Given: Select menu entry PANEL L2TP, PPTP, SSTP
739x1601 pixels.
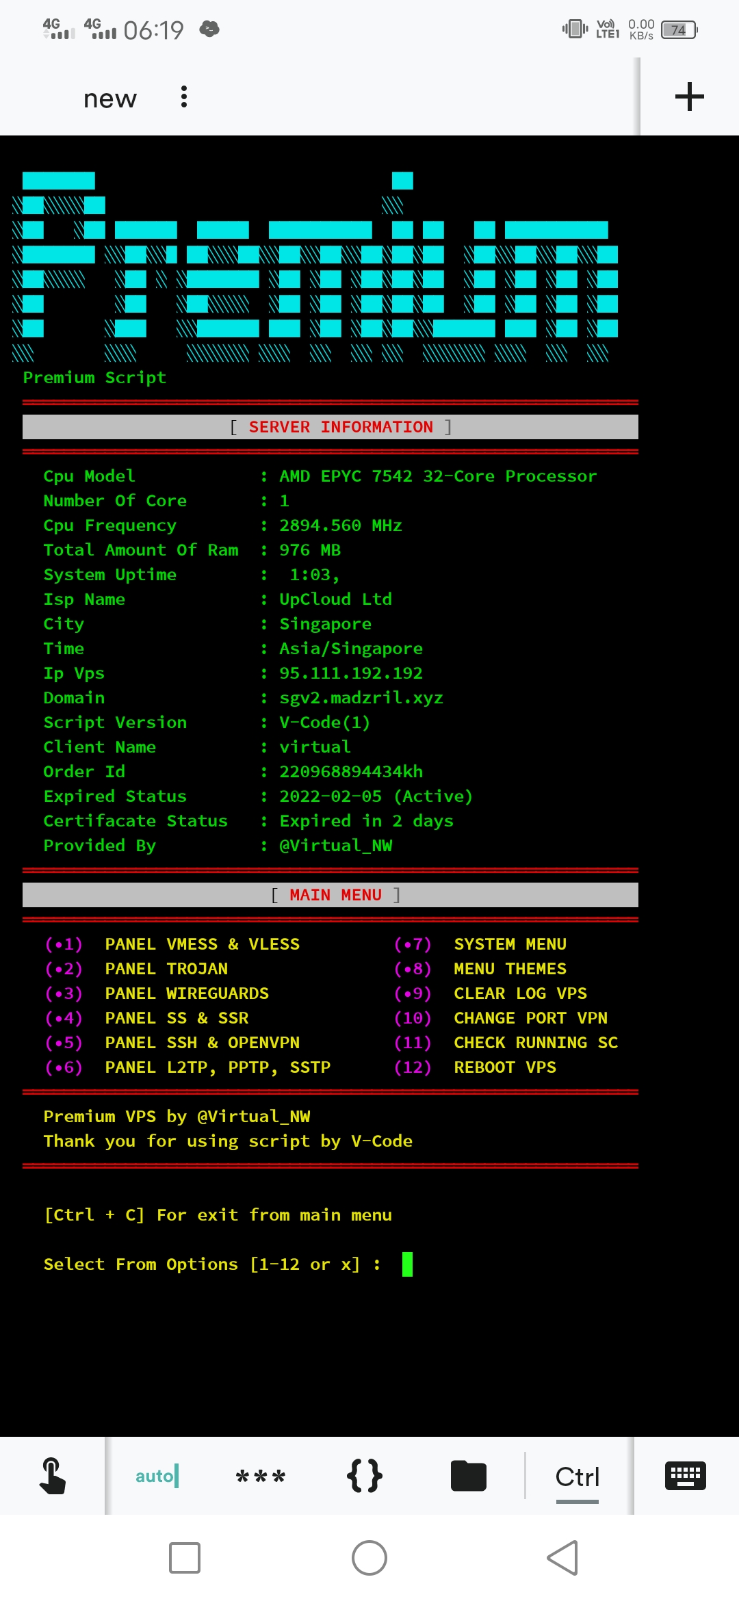Looking at the screenshot, I should (218, 1067).
